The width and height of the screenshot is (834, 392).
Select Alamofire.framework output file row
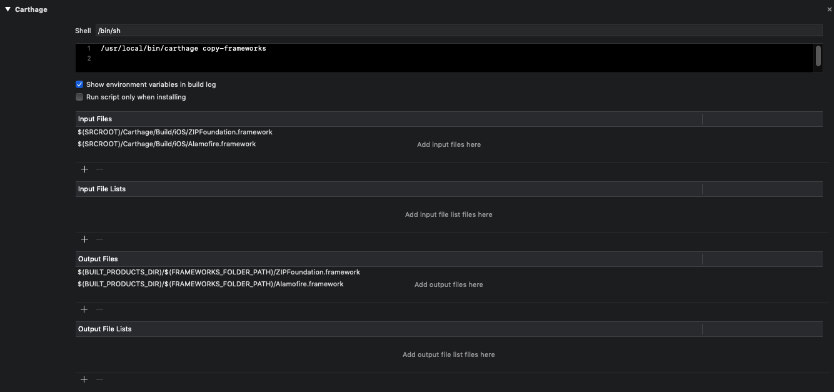point(211,284)
